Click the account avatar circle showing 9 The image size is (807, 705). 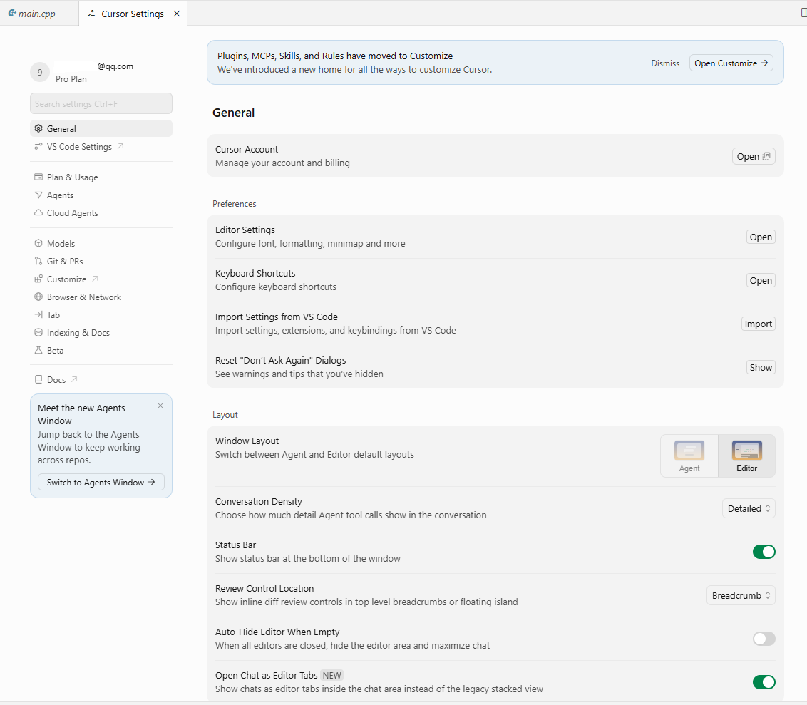pos(40,73)
